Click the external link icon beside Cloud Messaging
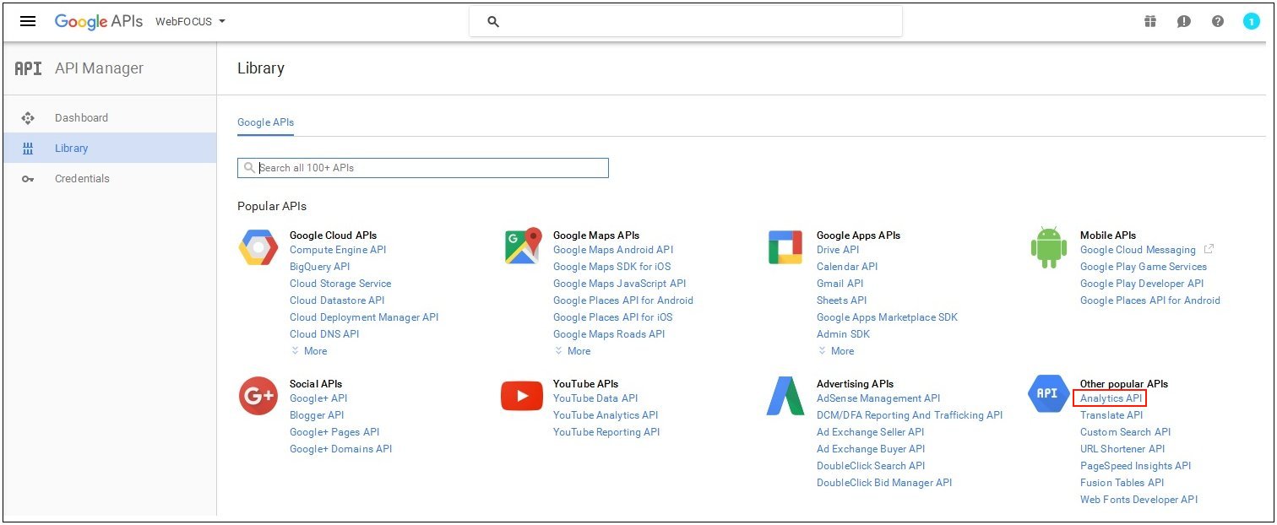Screen dimensions: 1277x525 (x=1209, y=250)
